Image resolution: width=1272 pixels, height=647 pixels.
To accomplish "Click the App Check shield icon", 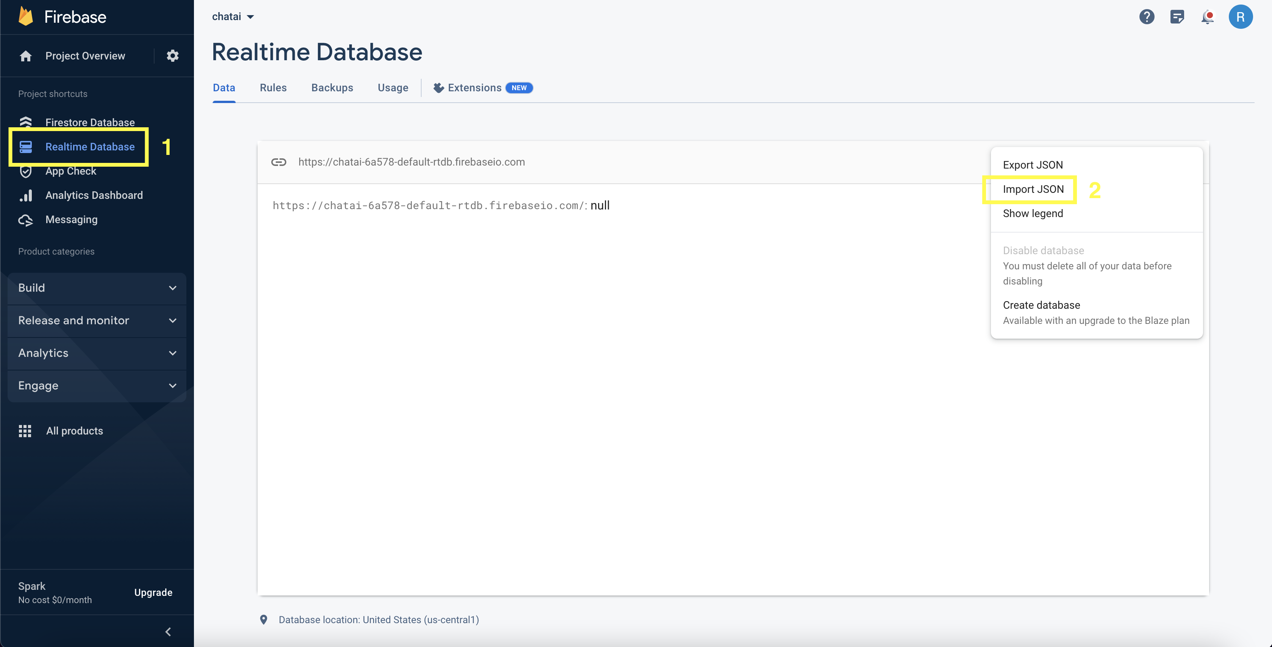I will point(26,171).
